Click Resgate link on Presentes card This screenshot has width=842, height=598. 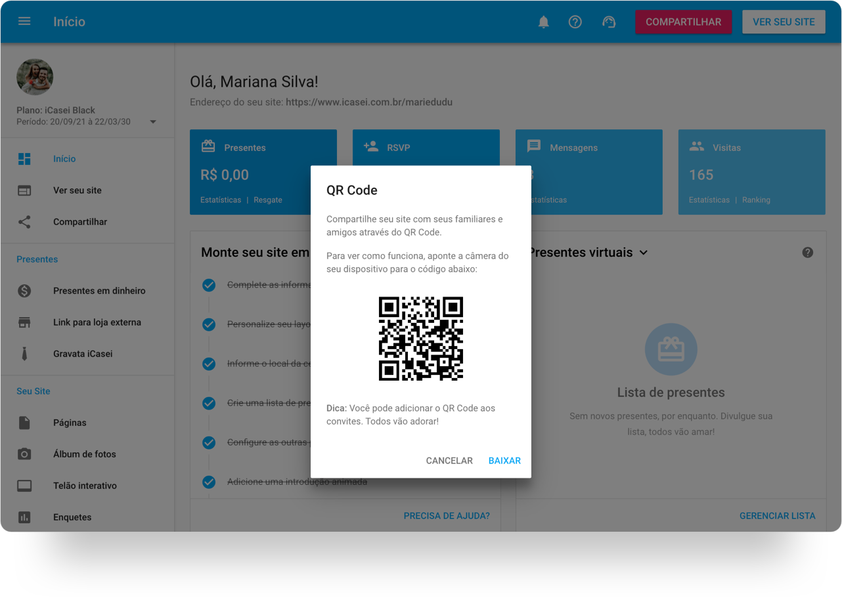(268, 200)
